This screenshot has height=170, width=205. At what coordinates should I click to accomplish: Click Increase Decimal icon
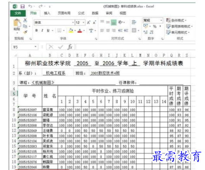pyautogui.click(x=146, y=32)
